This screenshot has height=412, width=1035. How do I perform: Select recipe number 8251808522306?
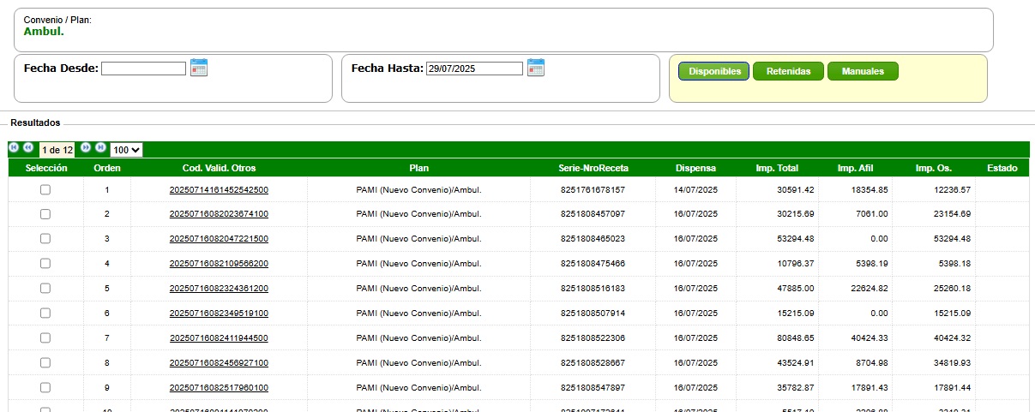pyautogui.click(x=593, y=338)
